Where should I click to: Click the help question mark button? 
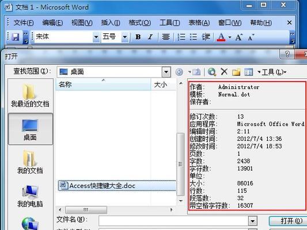[287, 53]
